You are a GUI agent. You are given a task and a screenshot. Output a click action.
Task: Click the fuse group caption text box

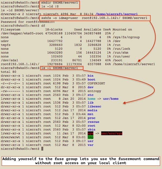pos(81,161)
